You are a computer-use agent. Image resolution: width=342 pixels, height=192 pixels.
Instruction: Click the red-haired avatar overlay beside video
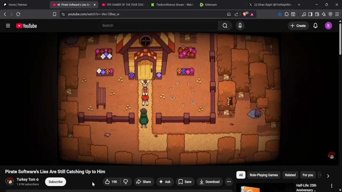[x=332, y=155]
